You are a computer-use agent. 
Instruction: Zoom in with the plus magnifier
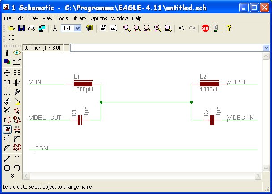[x=137, y=28]
